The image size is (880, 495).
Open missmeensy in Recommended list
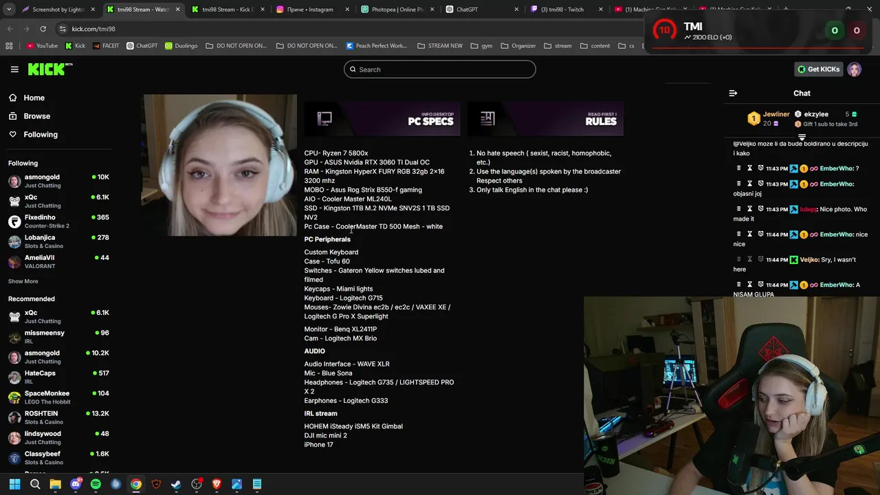coord(58,337)
